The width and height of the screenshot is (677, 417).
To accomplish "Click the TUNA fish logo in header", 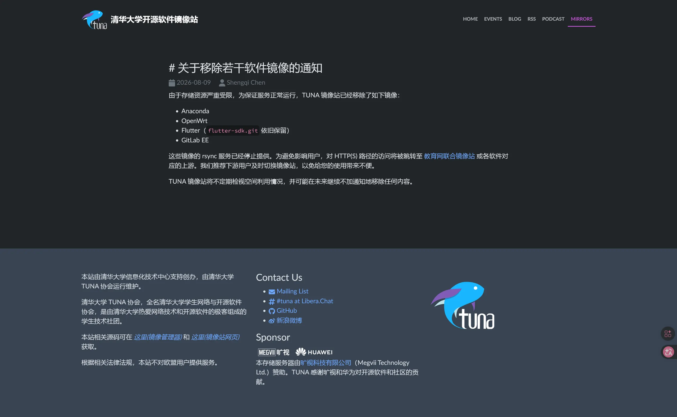I will 94,20.
